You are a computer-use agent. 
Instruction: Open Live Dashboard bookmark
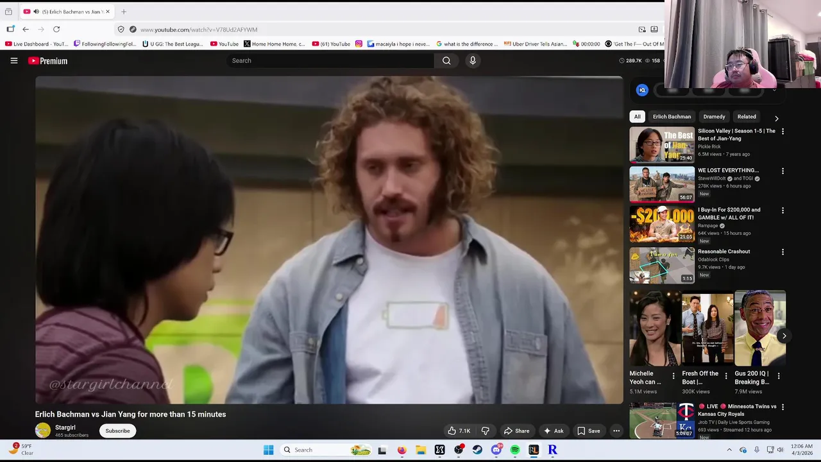coord(36,44)
